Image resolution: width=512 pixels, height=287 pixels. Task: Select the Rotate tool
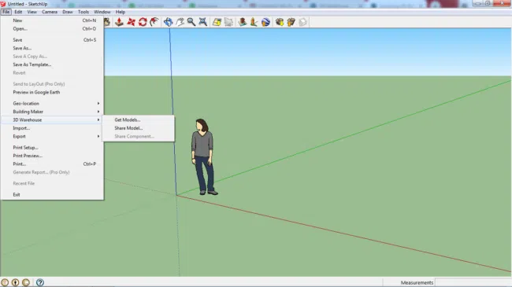pos(143,22)
